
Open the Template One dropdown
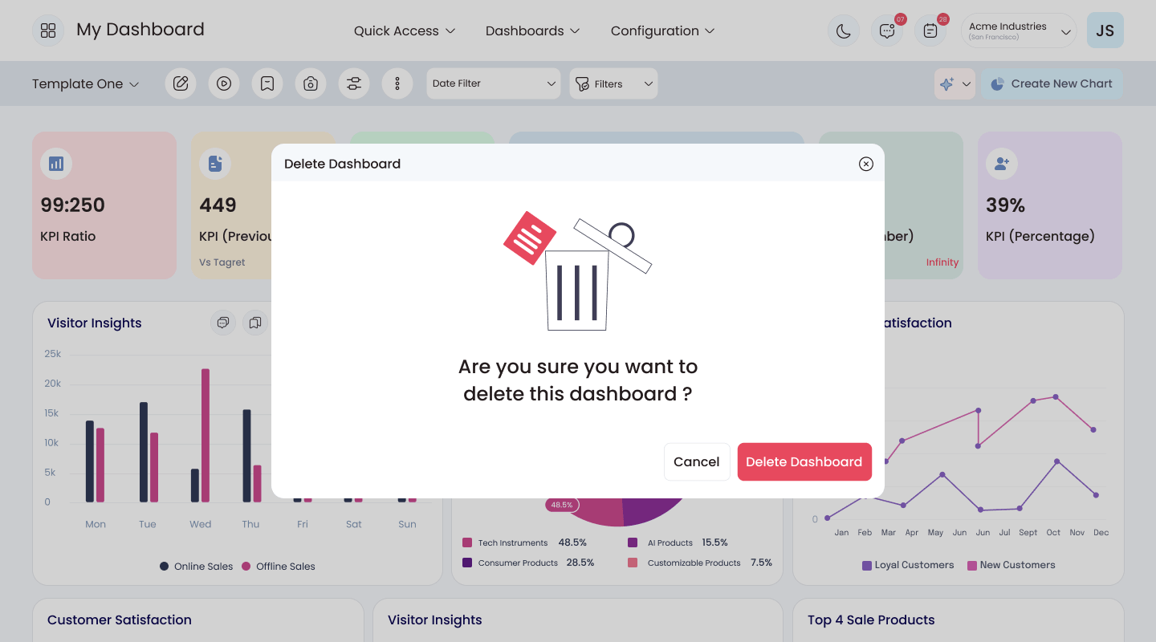(x=86, y=83)
